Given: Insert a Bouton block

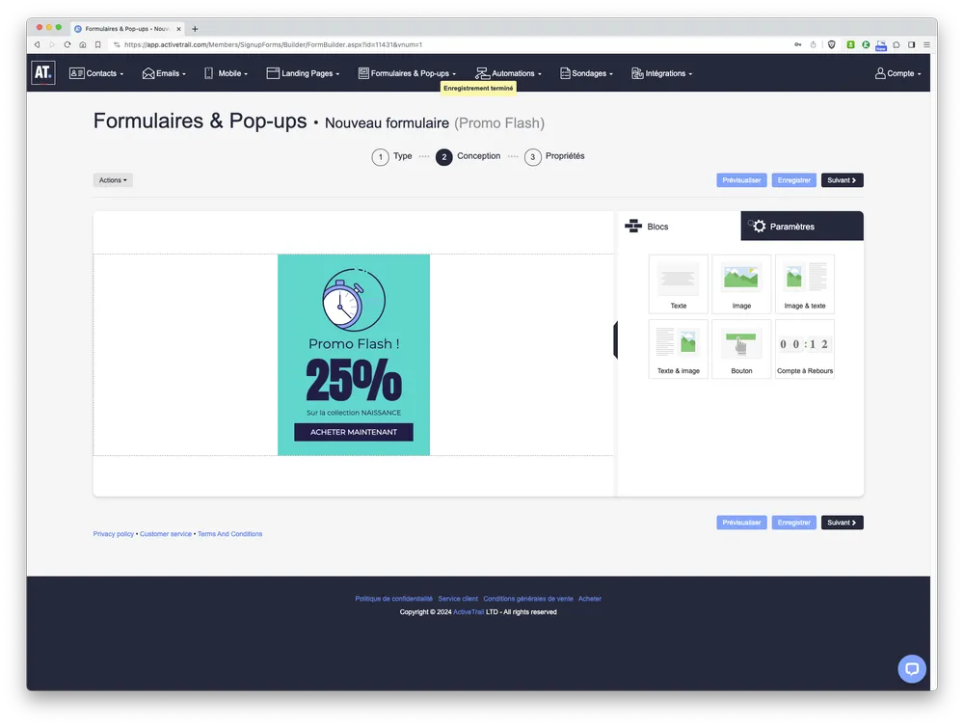Looking at the screenshot, I should tap(741, 348).
